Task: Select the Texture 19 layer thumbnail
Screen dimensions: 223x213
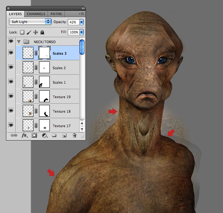Action: point(28,96)
